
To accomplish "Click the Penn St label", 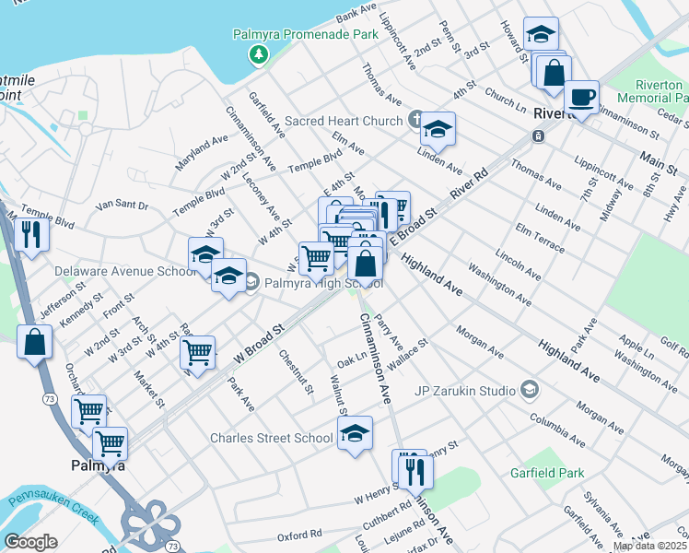I will pyautogui.click(x=450, y=37).
